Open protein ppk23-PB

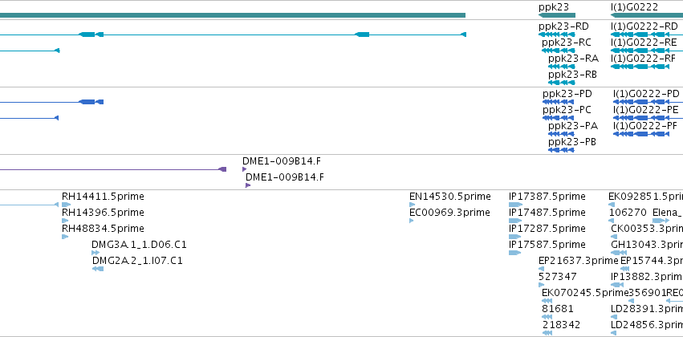coord(572,142)
